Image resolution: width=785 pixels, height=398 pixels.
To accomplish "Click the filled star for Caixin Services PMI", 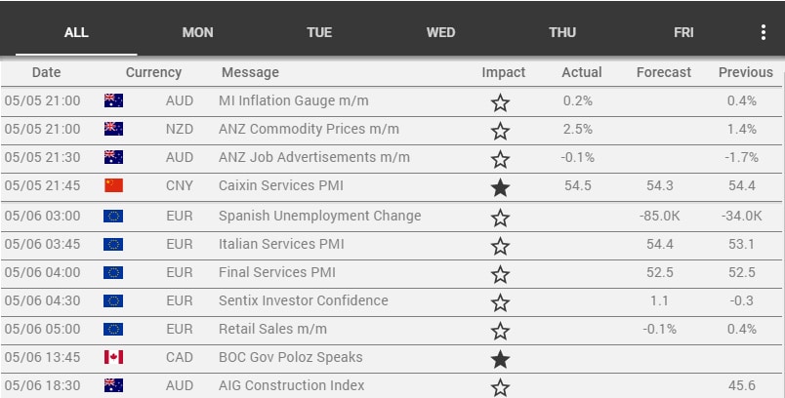I will [x=500, y=186].
